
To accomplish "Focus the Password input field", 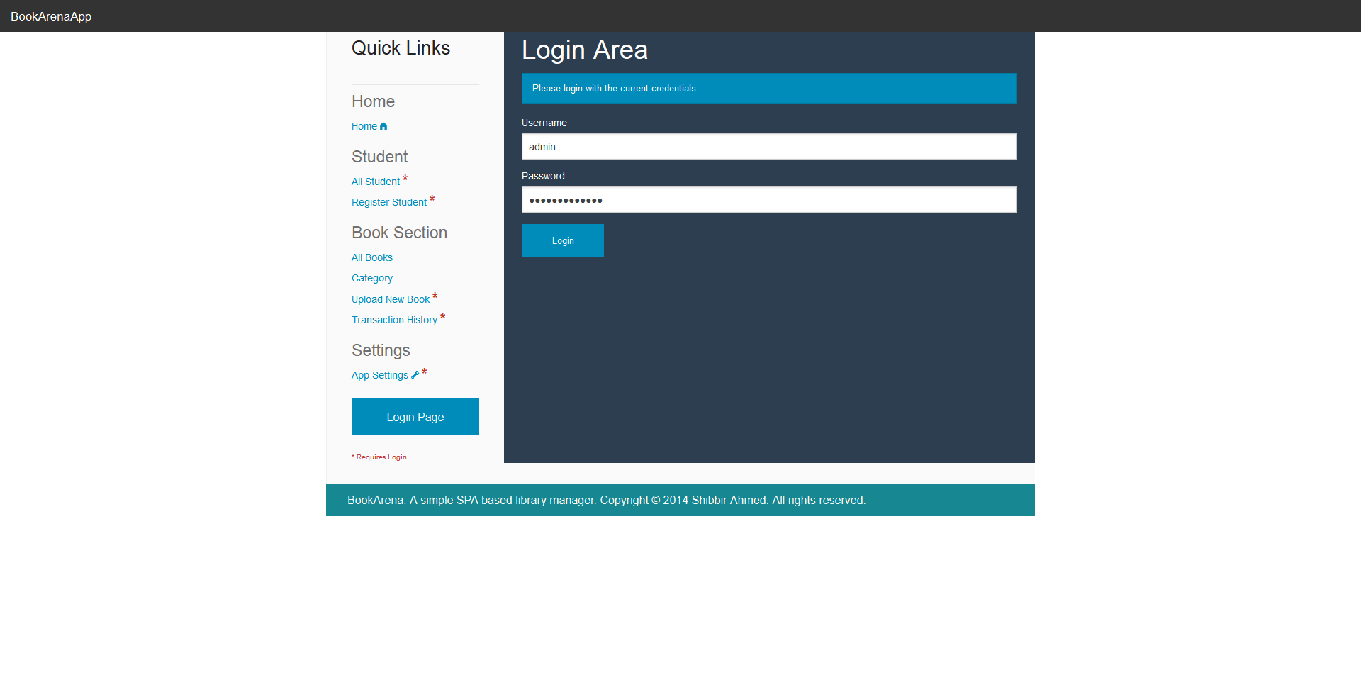I will click(x=768, y=200).
